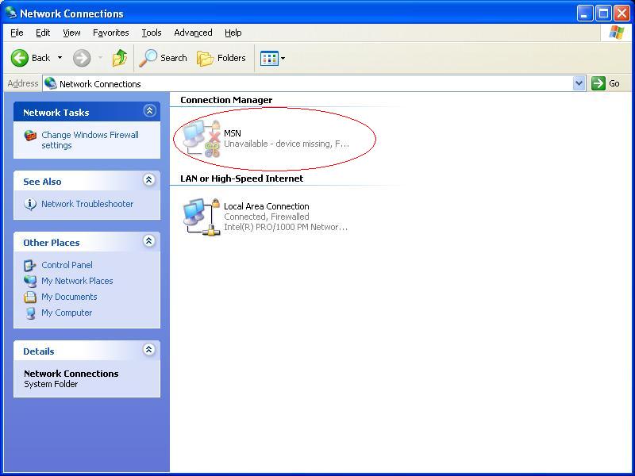Image resolution: width=635 pixels, height=476 pixels.
Task: Click the My Documents folder icon
Action: pos(30,297)
